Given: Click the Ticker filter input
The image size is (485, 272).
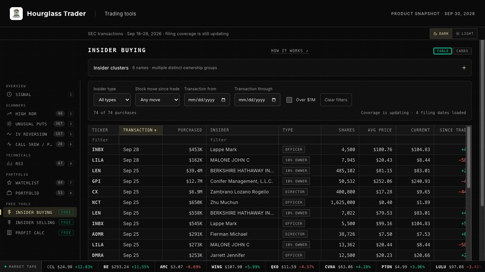Looking at the screenshot, I should point(103,140).
